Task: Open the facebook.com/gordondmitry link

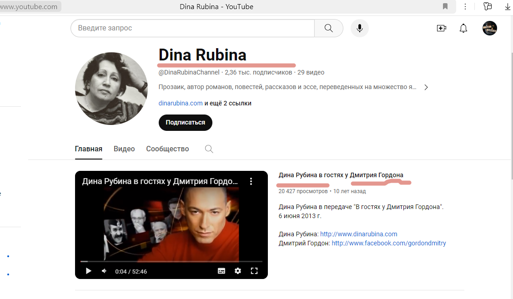Action: (x=389, y=243)
